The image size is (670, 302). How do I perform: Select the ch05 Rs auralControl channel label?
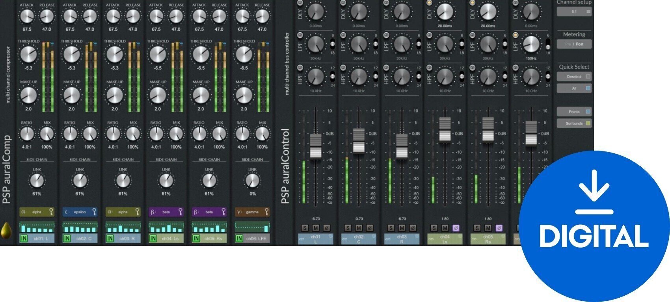tap(488, 239)
